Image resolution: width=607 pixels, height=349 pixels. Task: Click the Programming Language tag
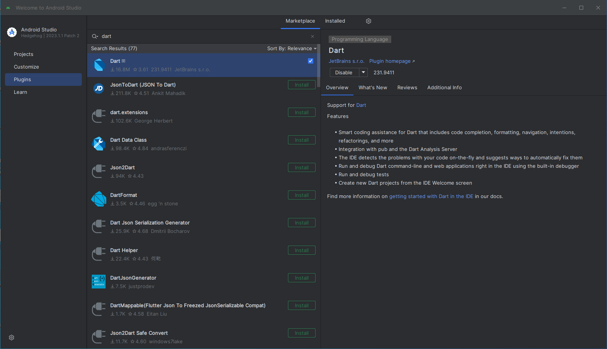pos(360,39)
